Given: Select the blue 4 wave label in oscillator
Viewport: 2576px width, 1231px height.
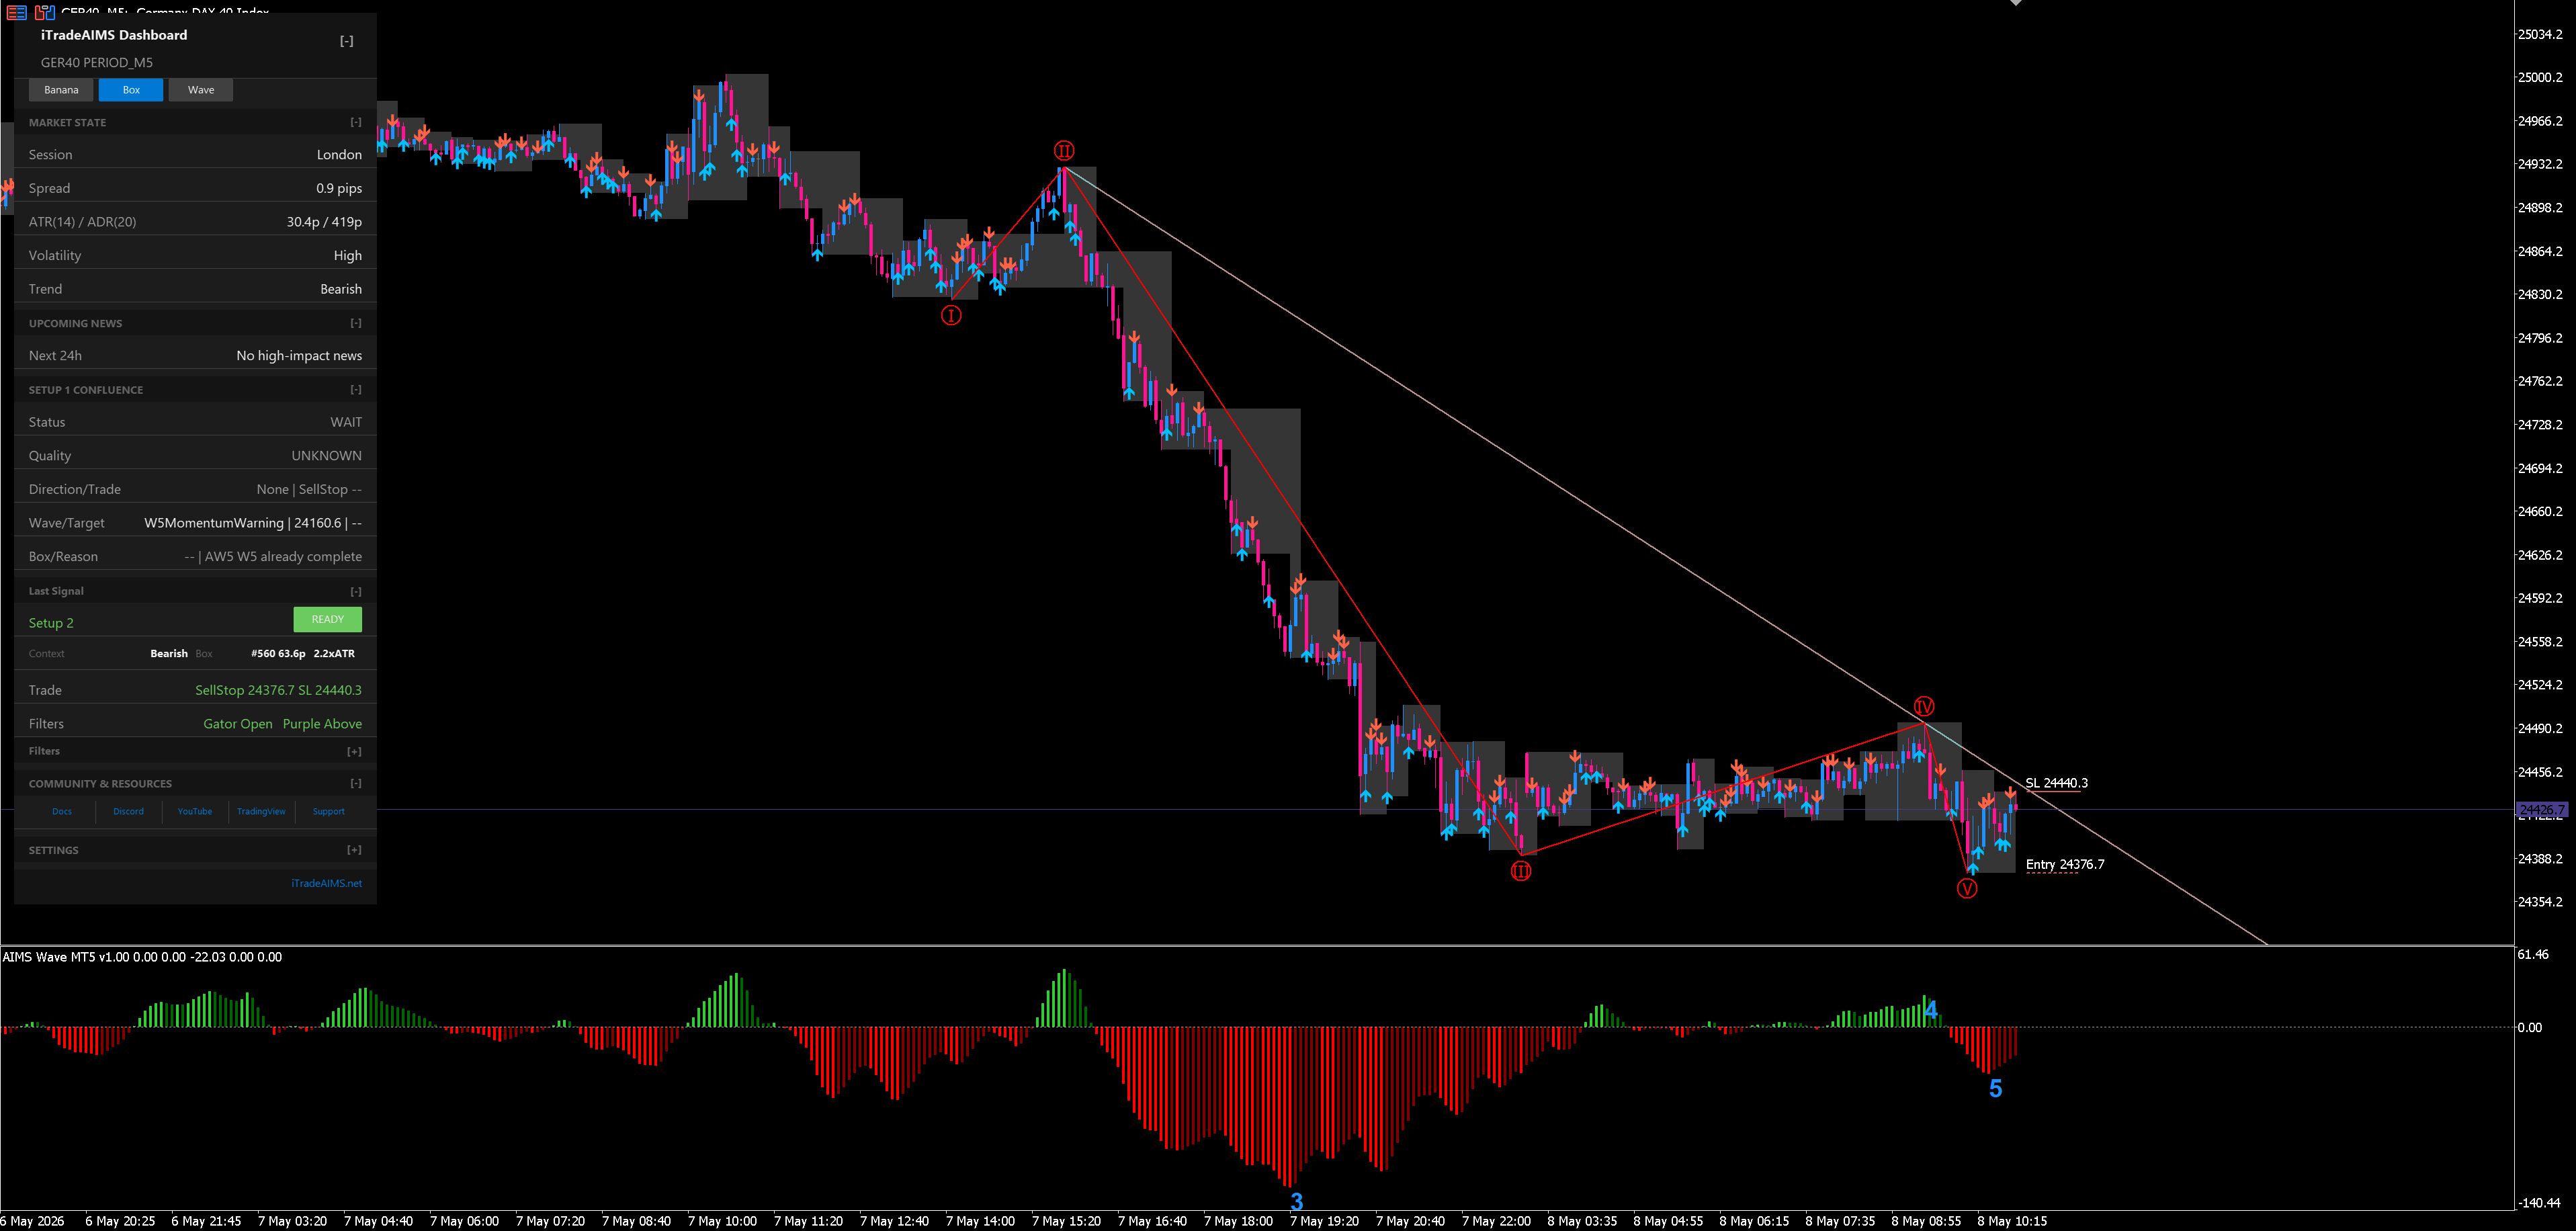Looking at the screenshot, I should [1931, 1010].
